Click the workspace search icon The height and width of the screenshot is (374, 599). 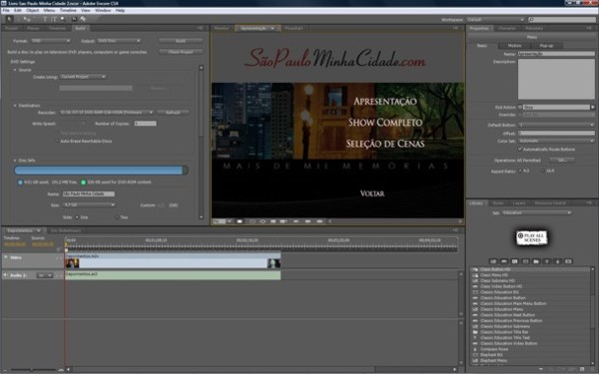[531, 20]
